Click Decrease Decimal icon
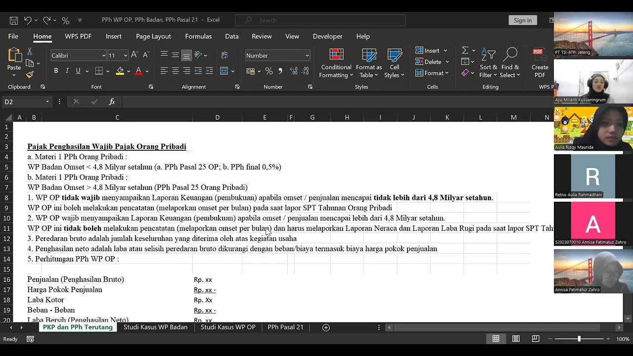The width and height of the screenshot is (633, 356). [306, 71]
